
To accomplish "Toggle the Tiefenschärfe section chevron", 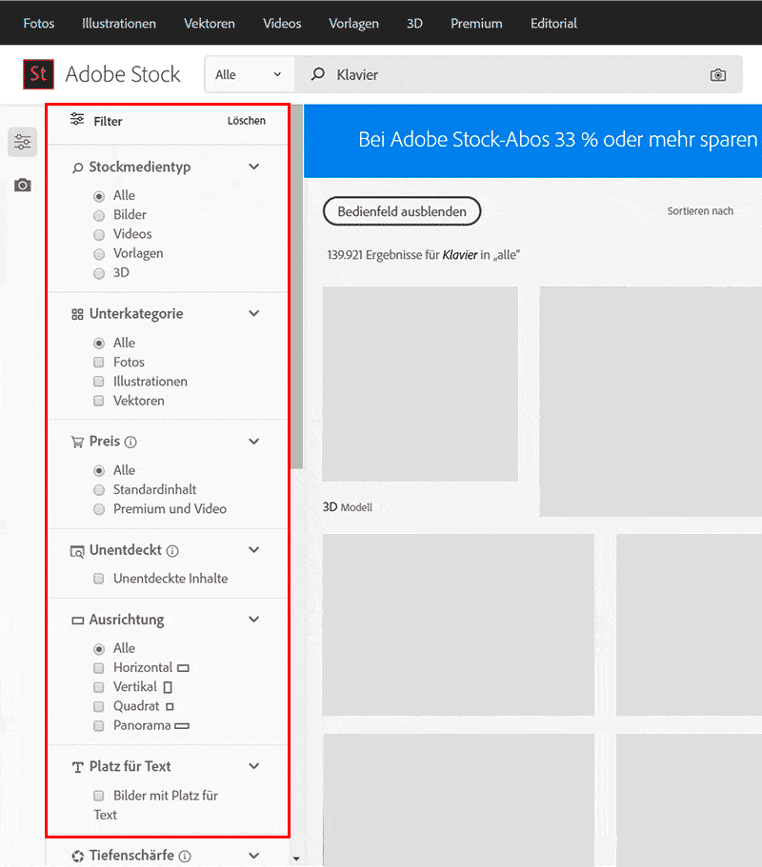I will point(254,855).
